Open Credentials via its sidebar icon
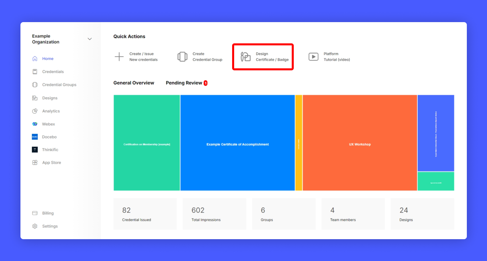Viewport: 487px width, 261px height. pos(35,72)
